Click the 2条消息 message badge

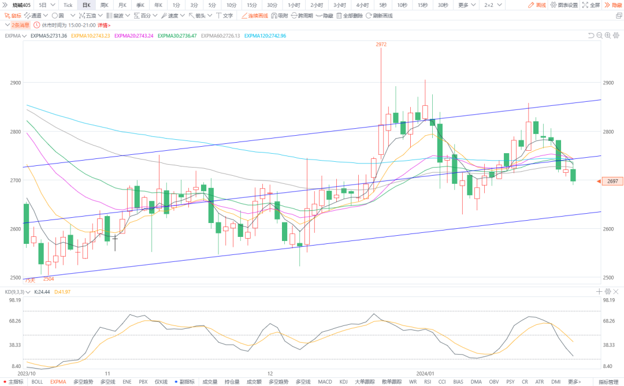click(x=20, y=25)
